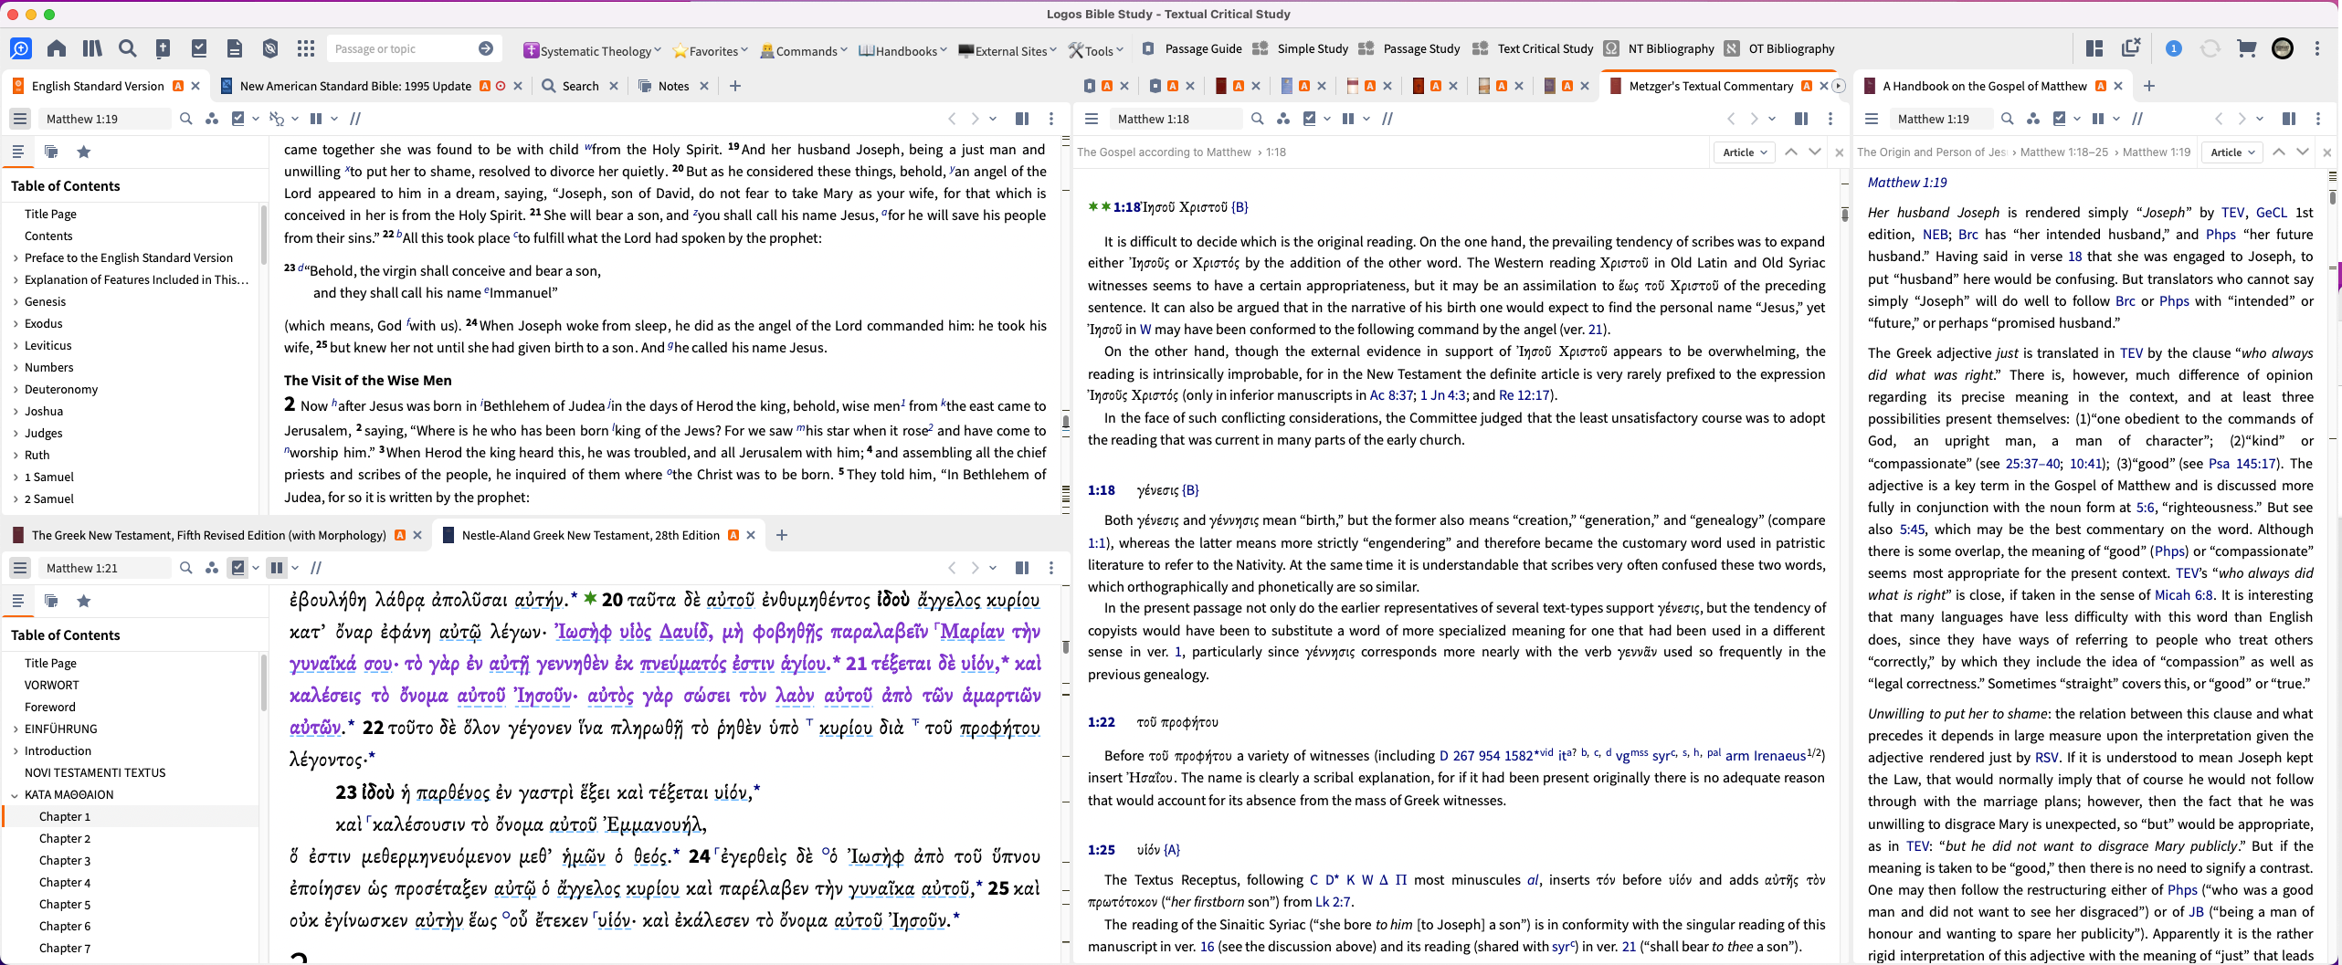This screenshot has height=965, width=2342.
Task: Expand Genesis in the Table of Contents
Action: [x=16, y=301]
